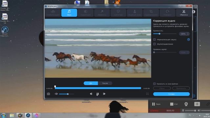Click the noise level value field
Screen dimensions: 210x118
184,52
